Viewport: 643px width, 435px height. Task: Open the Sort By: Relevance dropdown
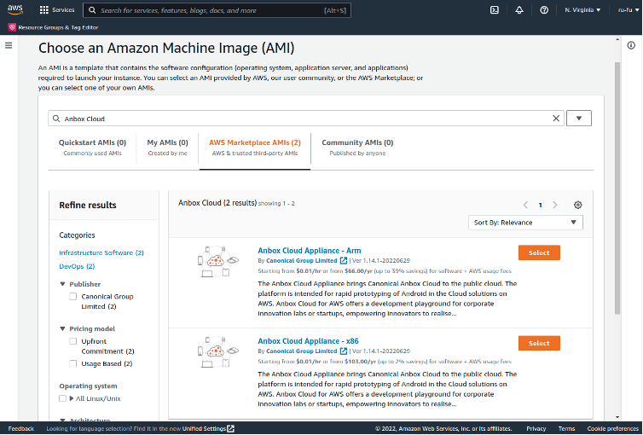click(x=525, y=223)
